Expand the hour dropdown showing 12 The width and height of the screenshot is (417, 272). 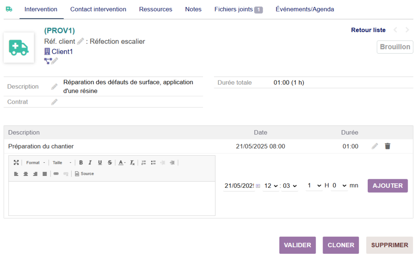[x=271, y=185]
